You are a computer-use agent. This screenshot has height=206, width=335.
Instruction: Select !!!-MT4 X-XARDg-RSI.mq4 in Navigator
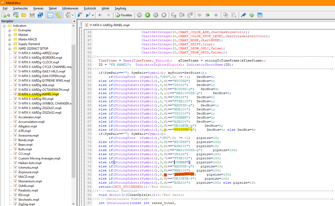coord(36,99)
